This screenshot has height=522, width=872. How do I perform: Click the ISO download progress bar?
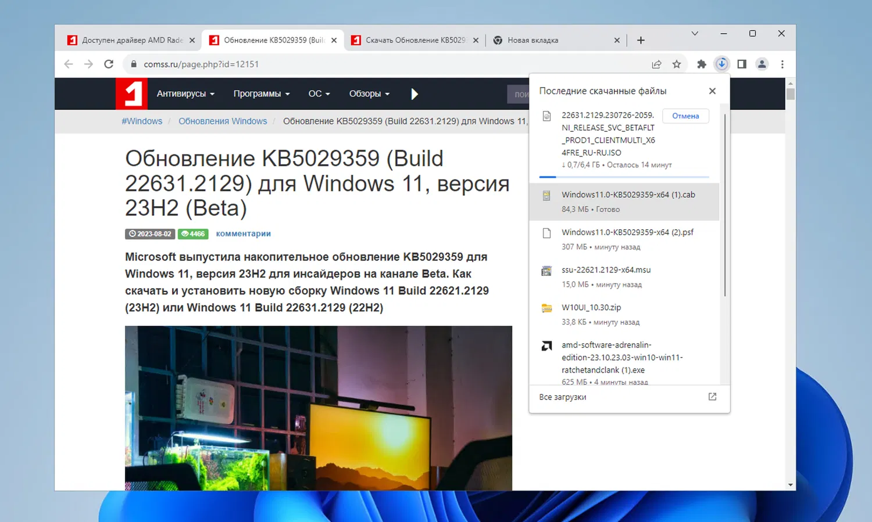[x=624, y=177]
